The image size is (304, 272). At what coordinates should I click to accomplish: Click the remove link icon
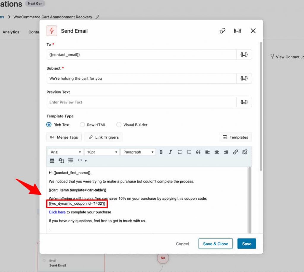[x=245, y=152]
